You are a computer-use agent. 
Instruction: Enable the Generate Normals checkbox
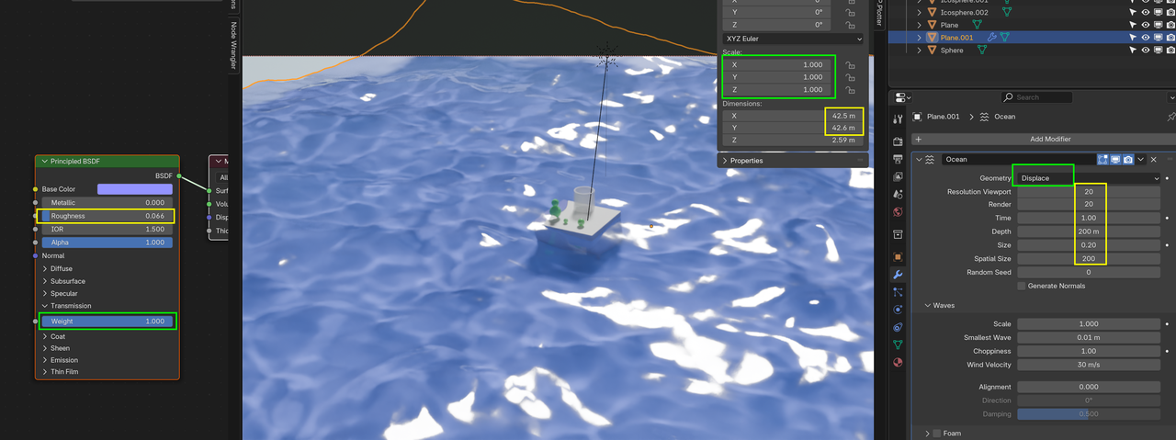(x=1022, y=286)
